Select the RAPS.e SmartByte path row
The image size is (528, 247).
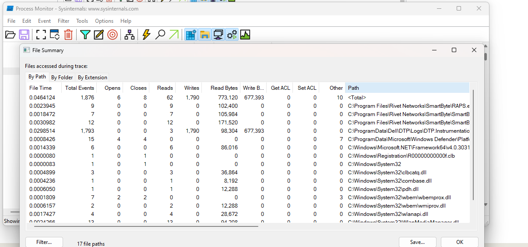(x=248, y=106)
